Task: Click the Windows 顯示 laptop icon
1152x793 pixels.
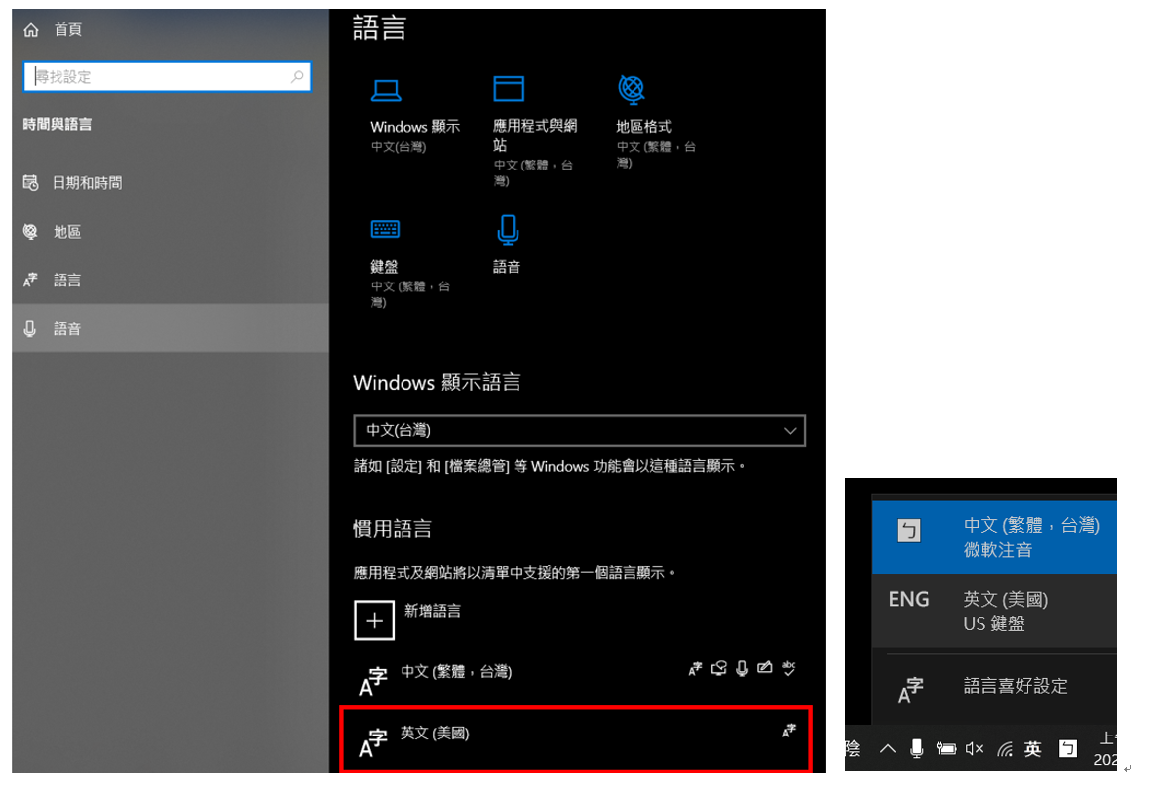Action: tap(386, 91)
